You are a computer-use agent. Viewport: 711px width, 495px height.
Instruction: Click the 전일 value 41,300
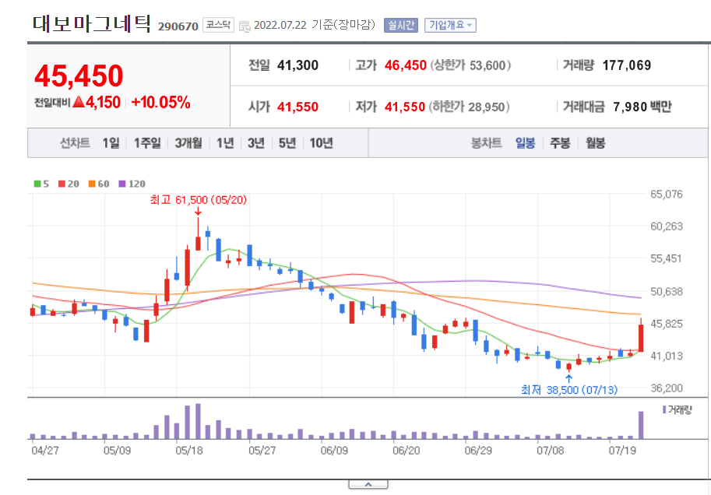pos(297,65)
